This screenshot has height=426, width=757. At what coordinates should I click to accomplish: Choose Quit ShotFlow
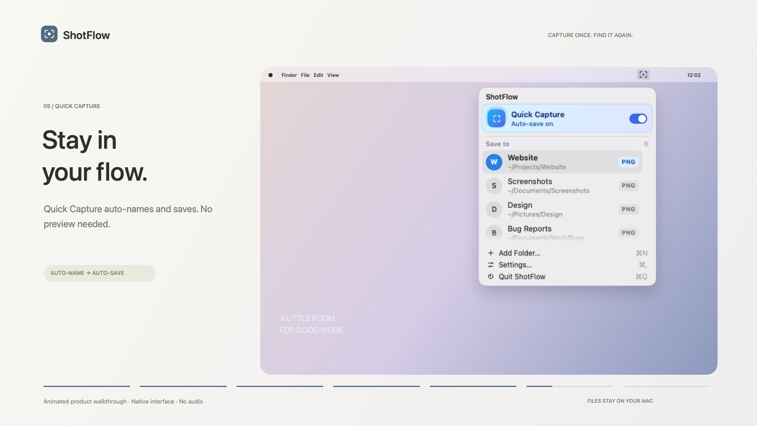tap(567, 277)
